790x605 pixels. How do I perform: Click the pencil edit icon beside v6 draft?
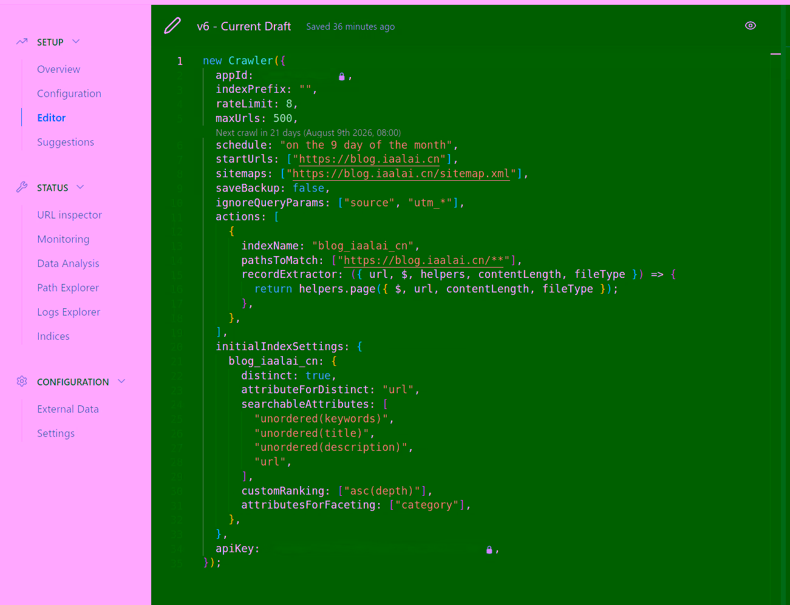coord(172,26)
